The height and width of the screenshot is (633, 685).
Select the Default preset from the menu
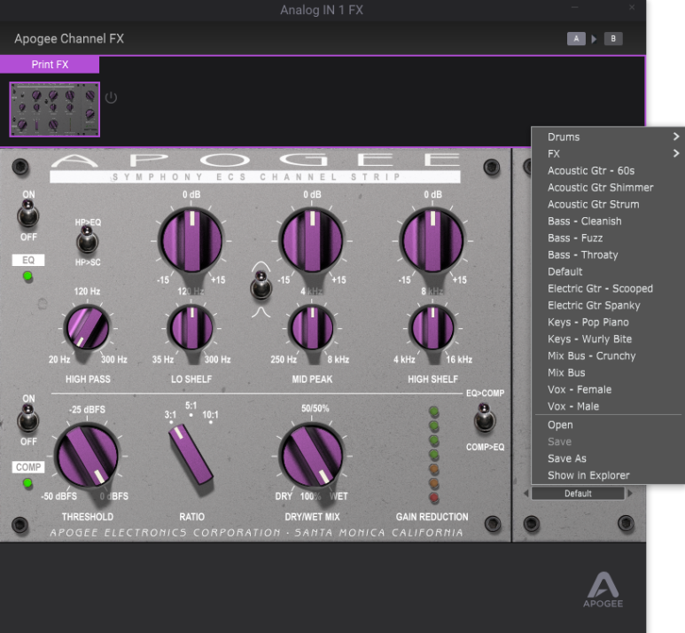pyautogui.click(x=610, y=271)
